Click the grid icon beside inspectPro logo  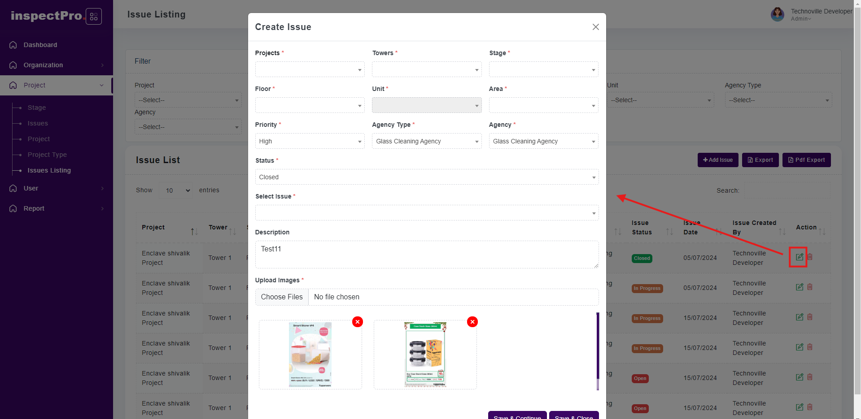click(93, 17)
